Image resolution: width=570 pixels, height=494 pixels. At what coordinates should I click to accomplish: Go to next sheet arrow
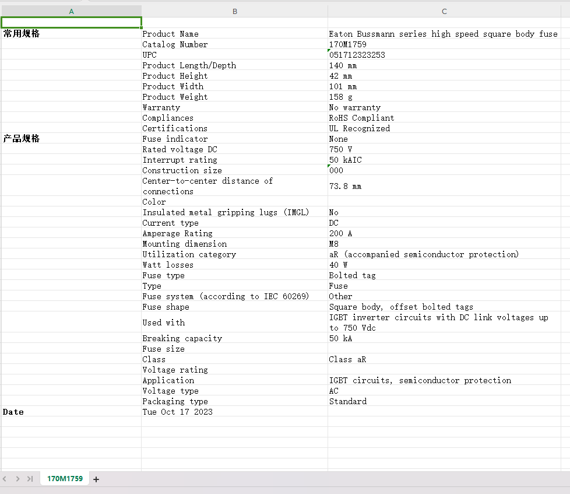click(x=17, y=479)
